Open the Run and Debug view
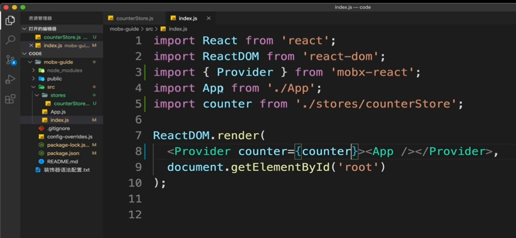The height and width of the screenshot is (238, 516). point(10,79)
